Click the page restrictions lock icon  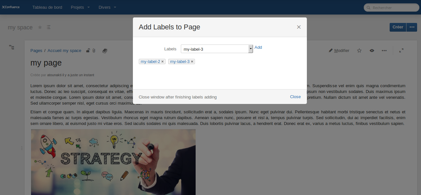tap(88, 50)
